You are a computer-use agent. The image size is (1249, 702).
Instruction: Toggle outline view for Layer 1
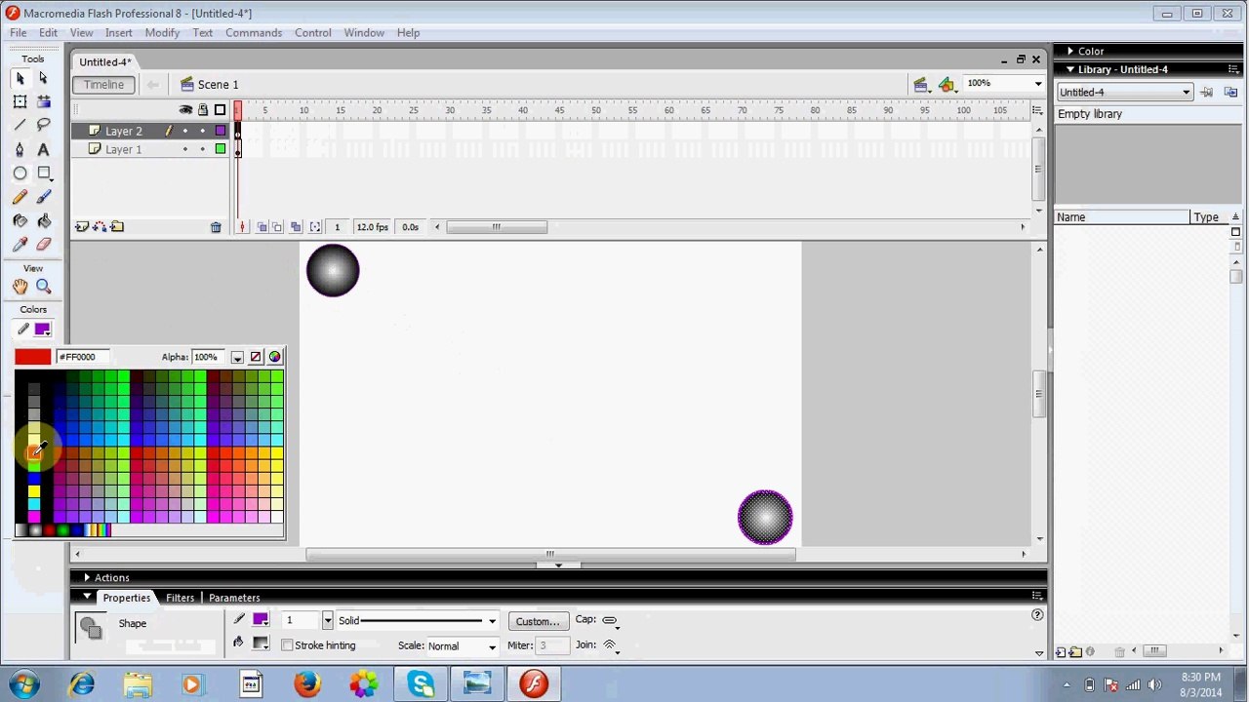click(221, 149)
